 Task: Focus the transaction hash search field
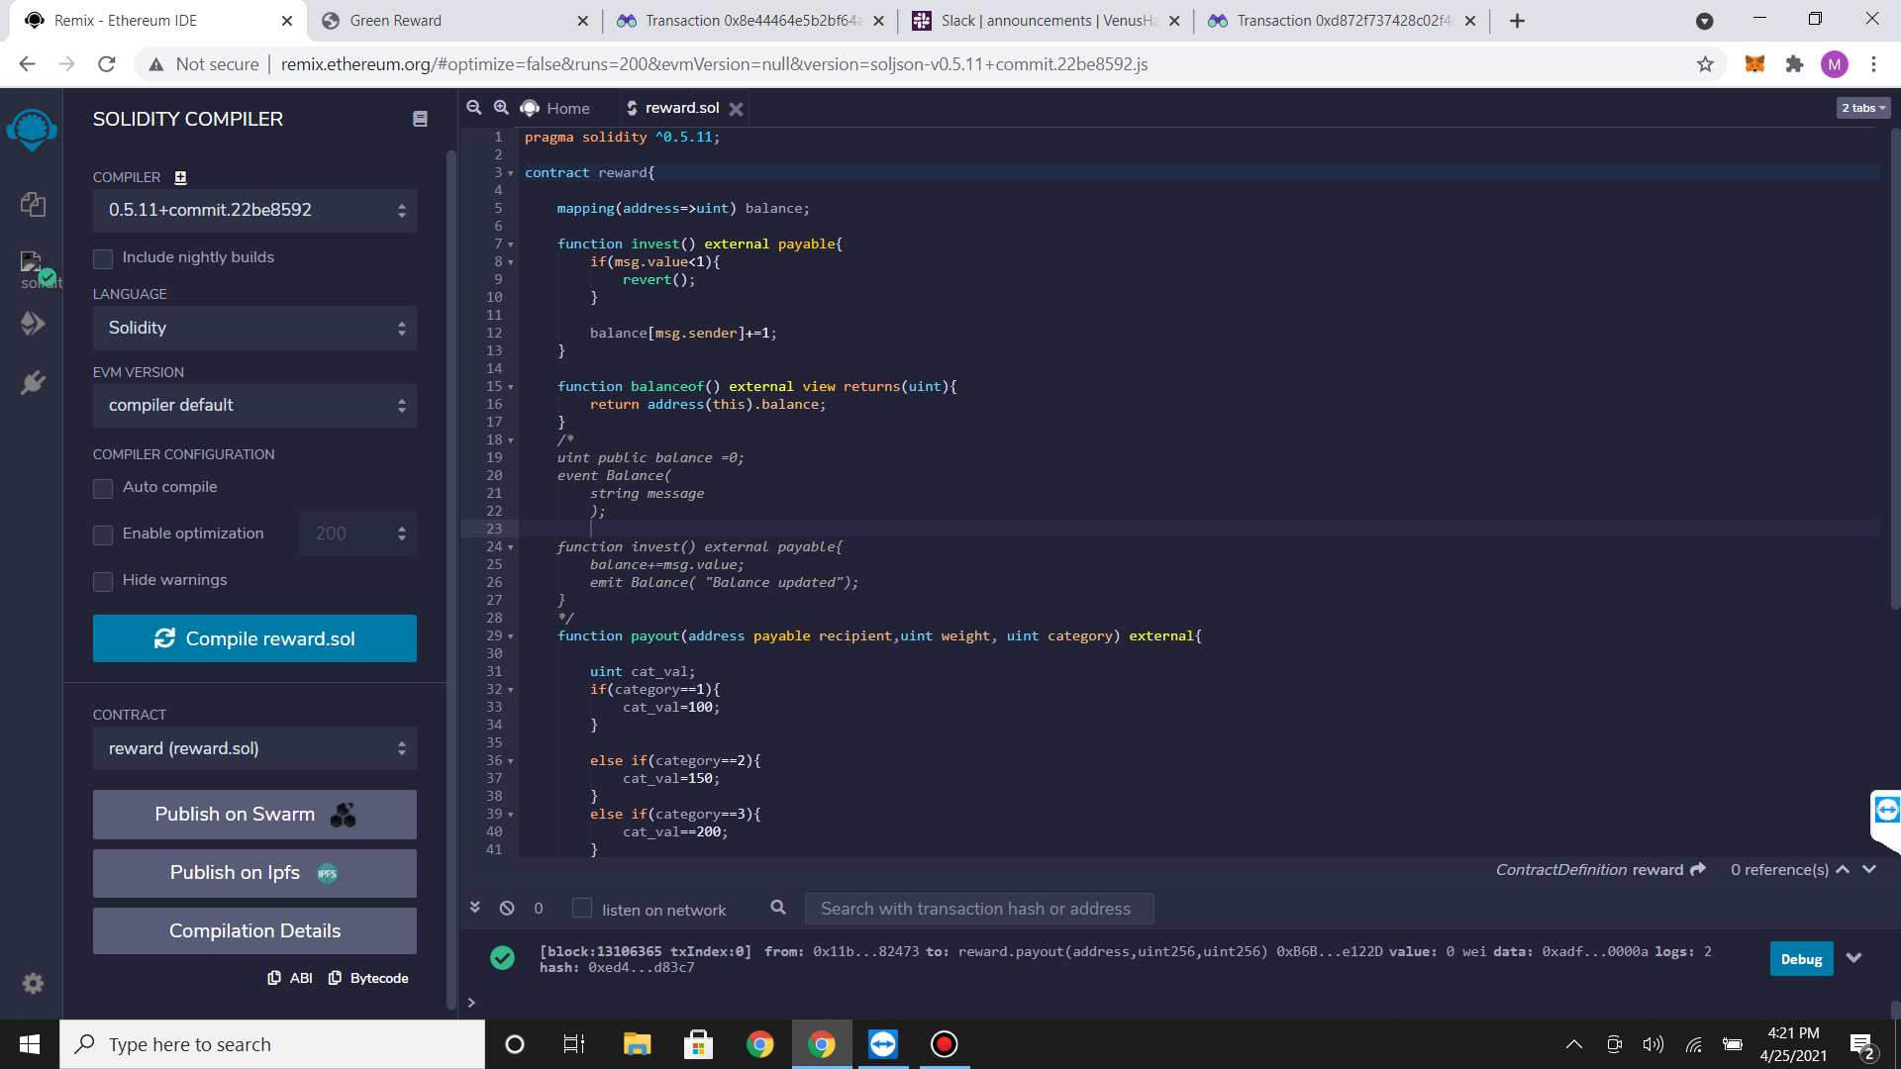click(978, 909)
